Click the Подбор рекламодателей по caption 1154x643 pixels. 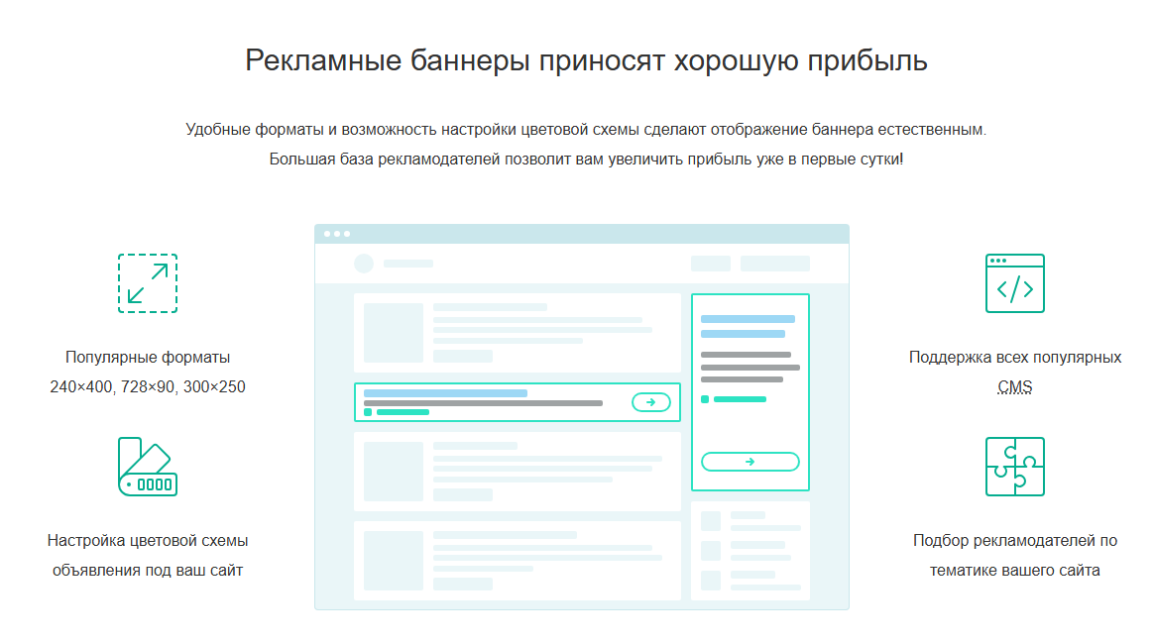[x=1014, y=541]
